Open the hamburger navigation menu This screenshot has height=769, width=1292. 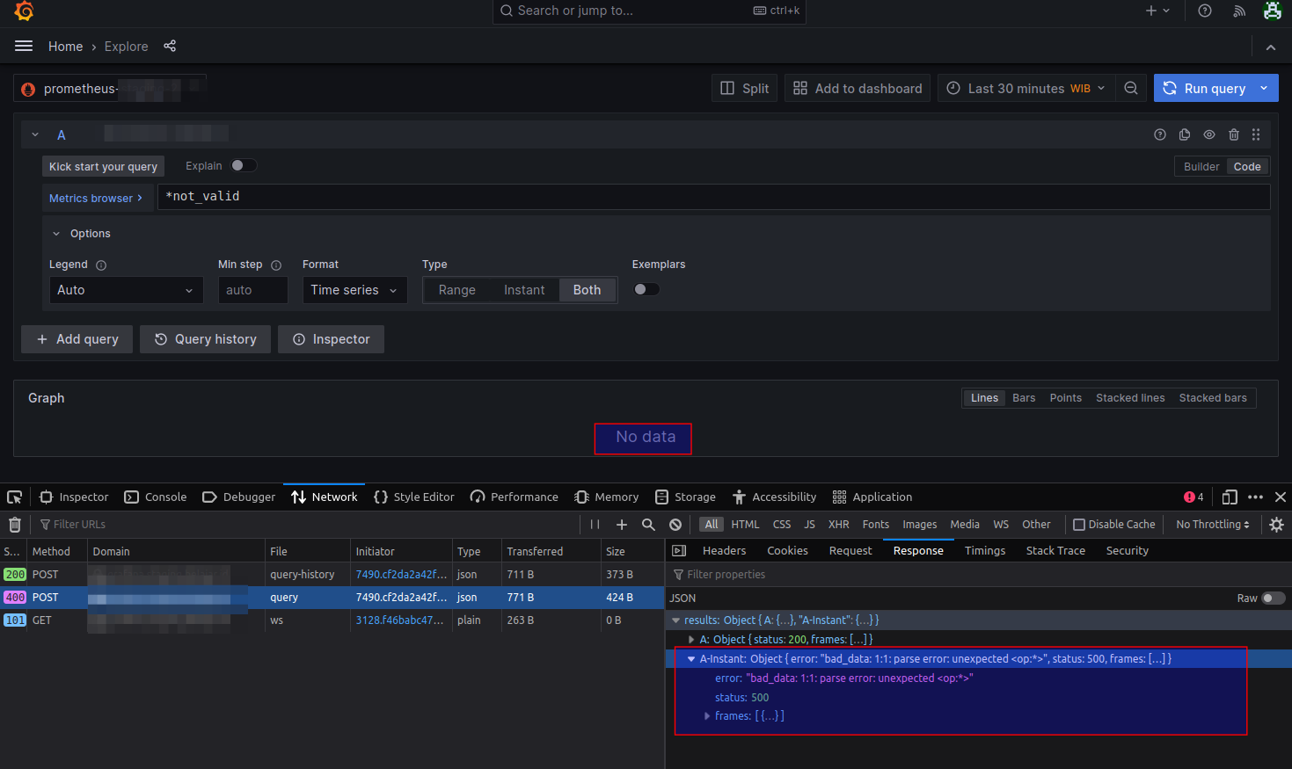tap(24, 46)
